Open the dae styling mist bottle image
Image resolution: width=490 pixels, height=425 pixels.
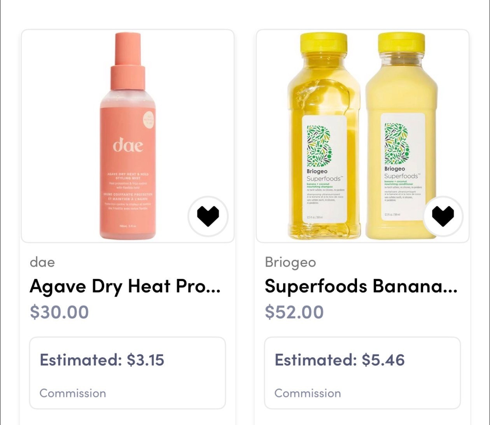[128, 136]
